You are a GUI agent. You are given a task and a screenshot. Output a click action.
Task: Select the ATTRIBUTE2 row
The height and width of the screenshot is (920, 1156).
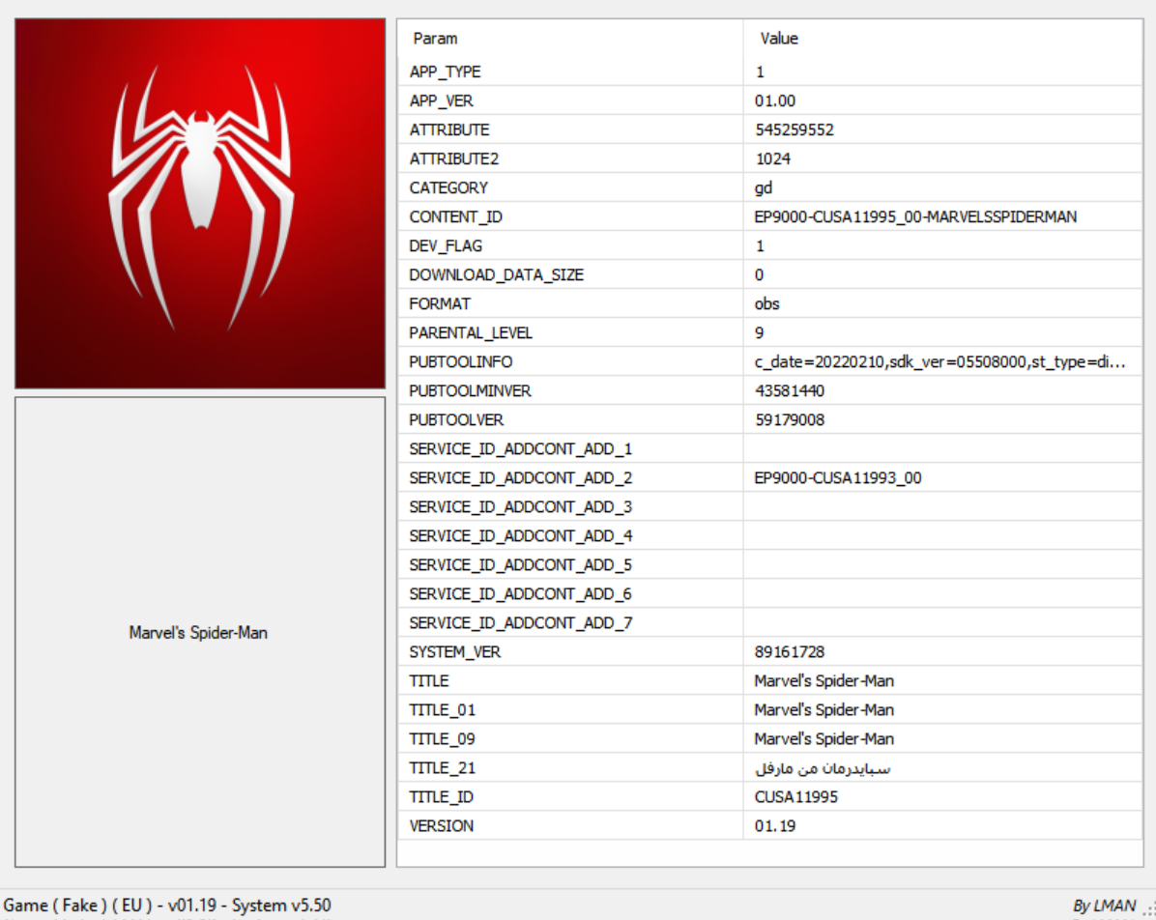pos(769,158)
